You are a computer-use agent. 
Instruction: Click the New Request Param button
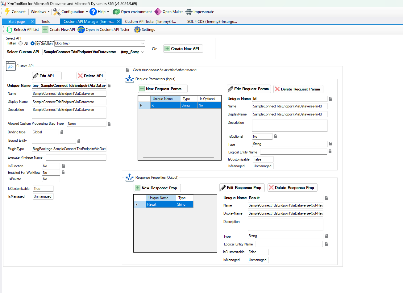163,89
